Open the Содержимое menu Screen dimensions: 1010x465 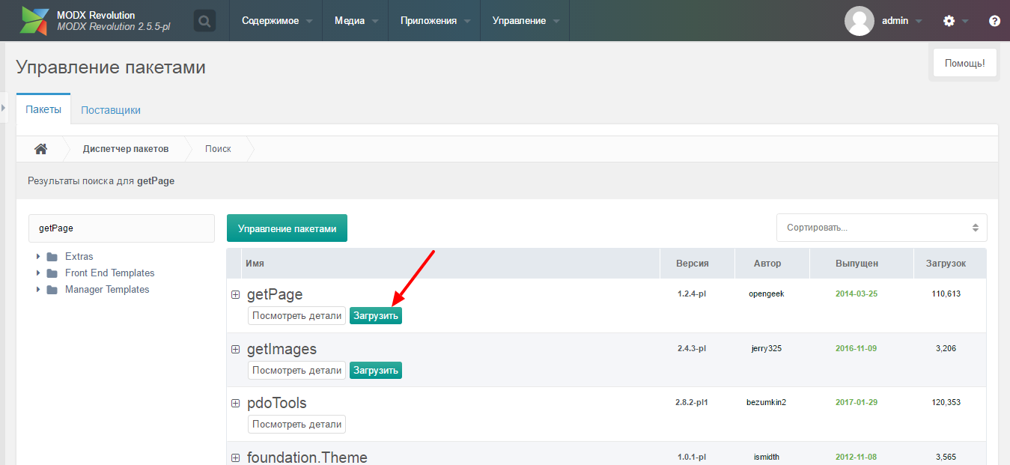(x=277, y=21)
